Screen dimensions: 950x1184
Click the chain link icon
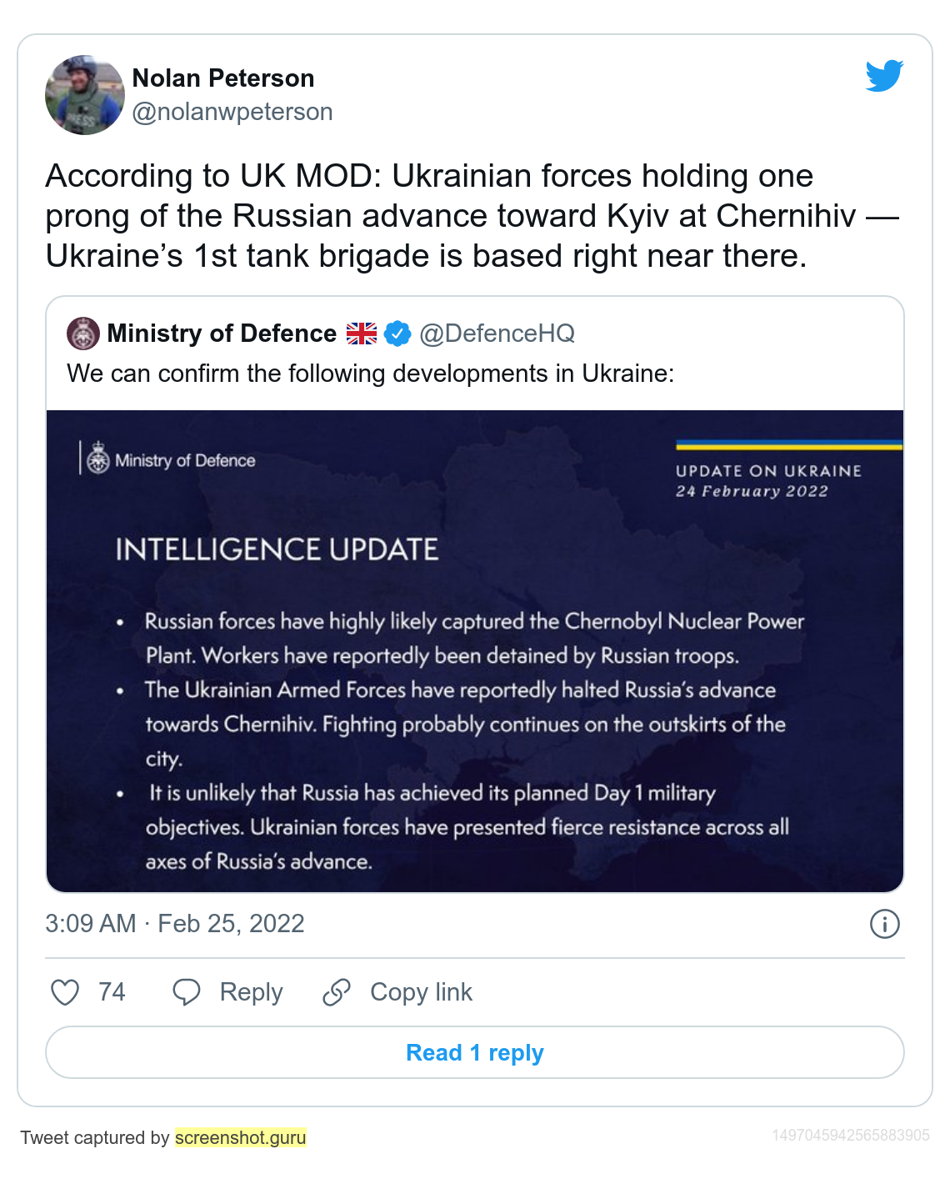pos(337,992)
